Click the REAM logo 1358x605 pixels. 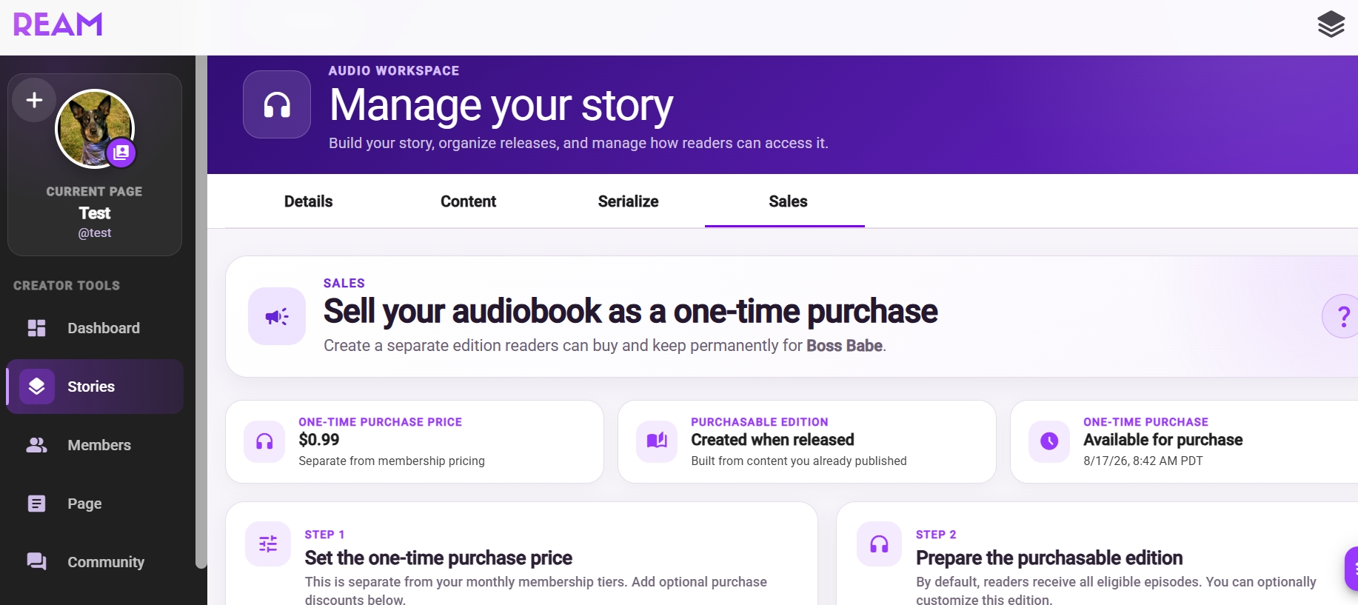coord(58,24)
